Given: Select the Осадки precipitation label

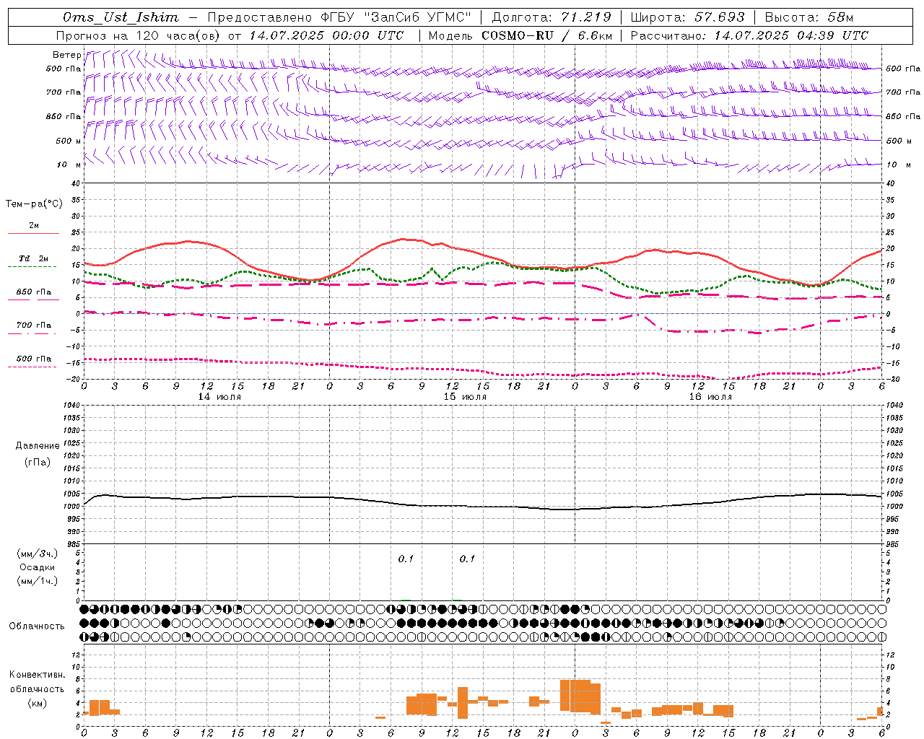Looking at the screenshot, I should tap(38, 567).
